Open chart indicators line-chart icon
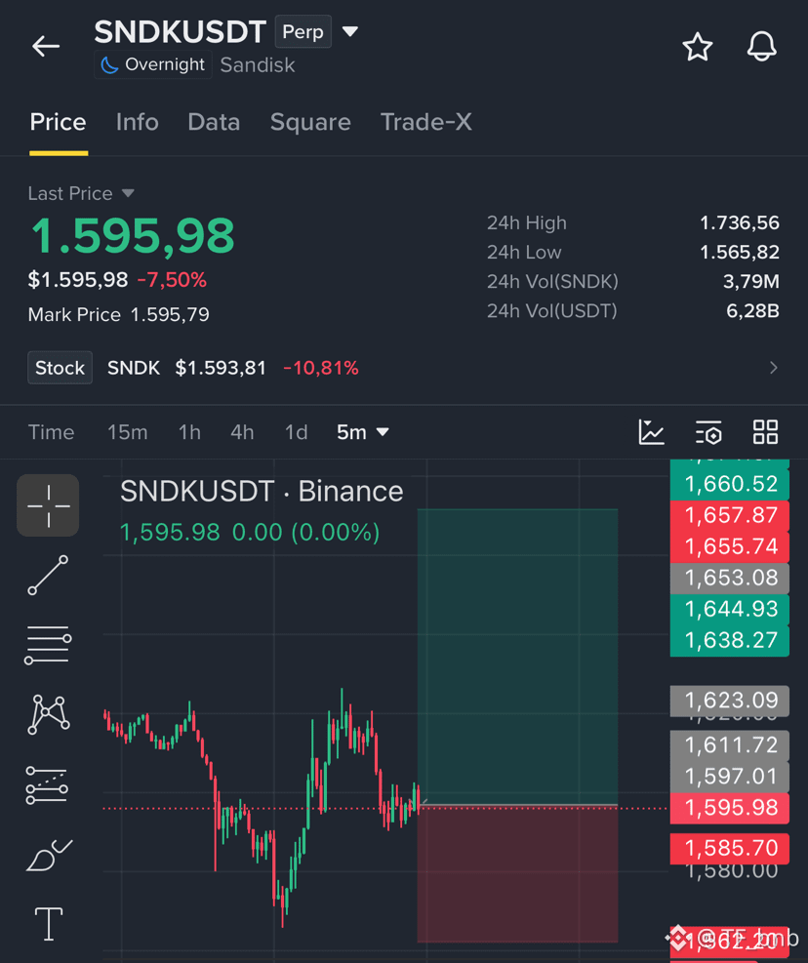The width and height of the screenshot is (808, 963). tap(651, 432)
